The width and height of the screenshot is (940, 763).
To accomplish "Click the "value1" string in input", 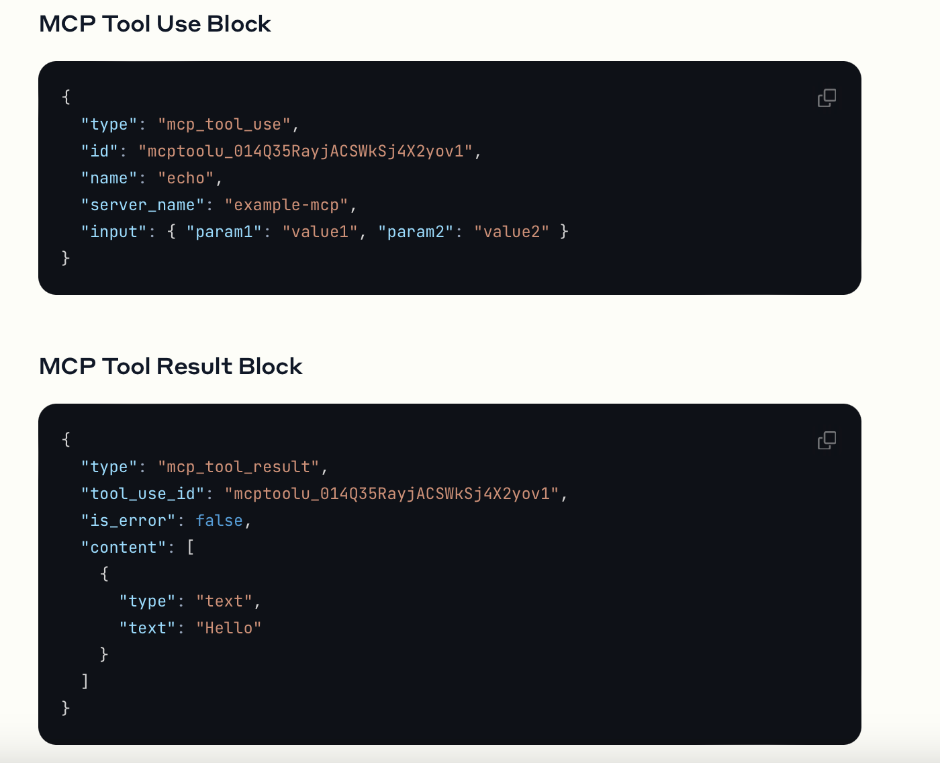I will click(x=320, y=232).
